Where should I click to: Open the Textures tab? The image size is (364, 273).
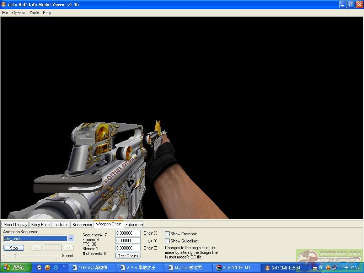tap(61, 225)
